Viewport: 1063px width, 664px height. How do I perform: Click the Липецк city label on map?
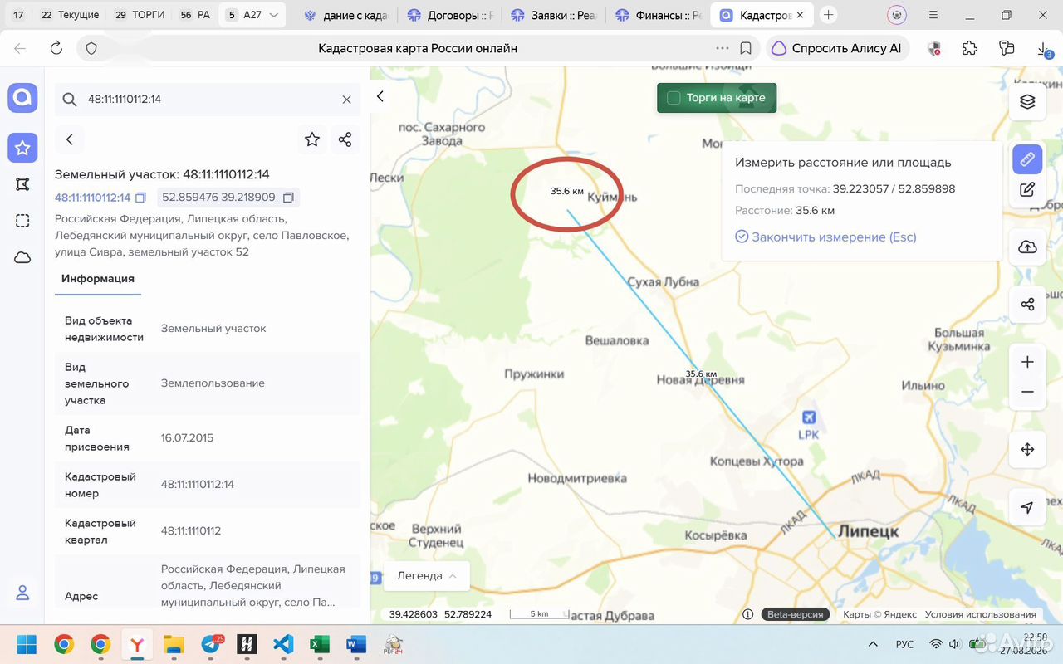(x=868, y=531)
